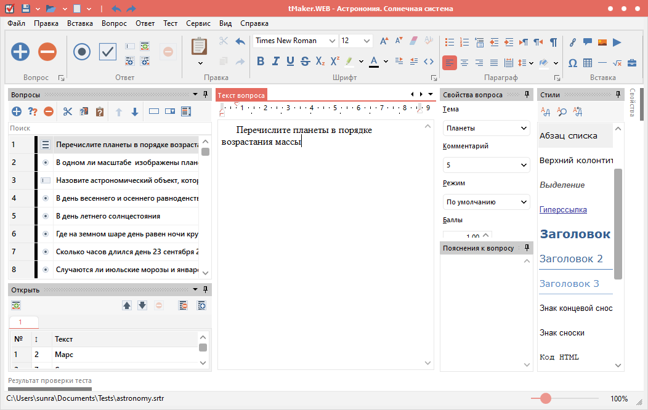This screenshot has width=648, height=410.
Task: Expand Вопросы panel options arrow
Action: coord(195,95)
